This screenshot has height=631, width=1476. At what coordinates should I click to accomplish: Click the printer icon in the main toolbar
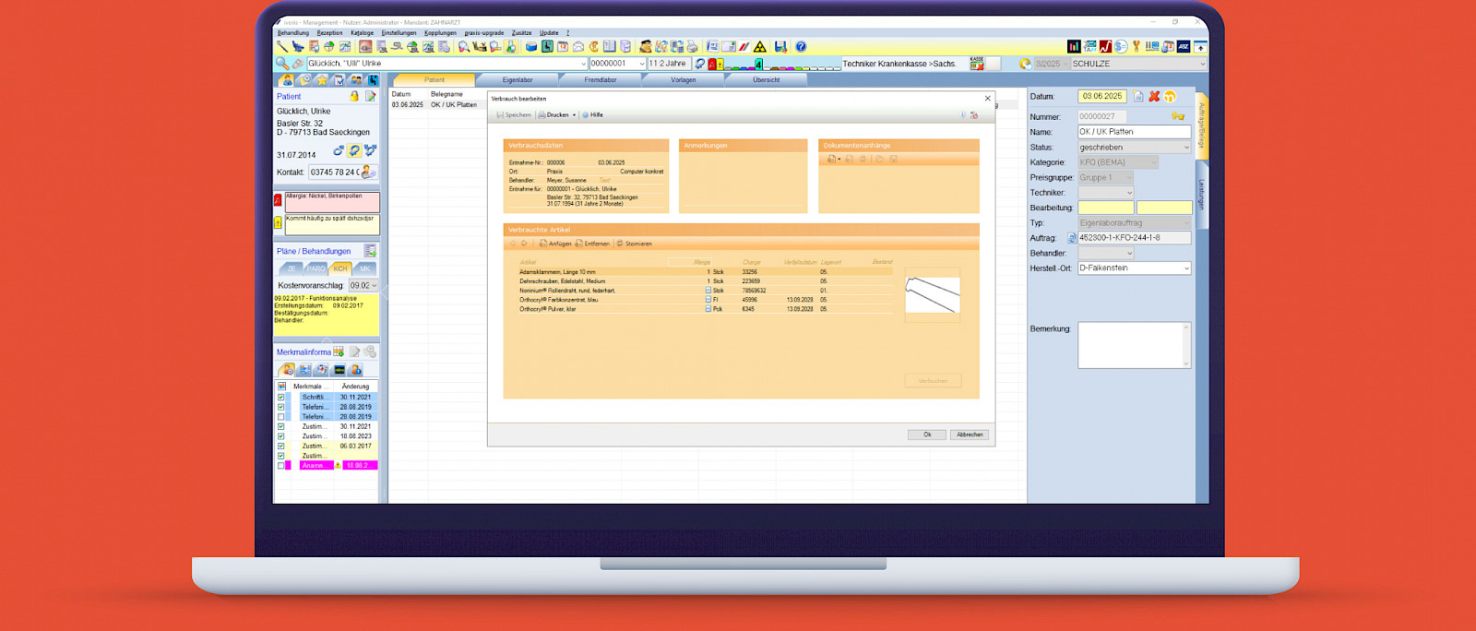pyautogui.click(x=692, y=47)
